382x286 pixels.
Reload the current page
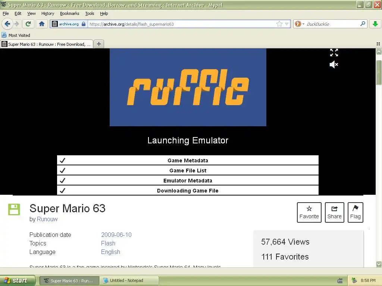[x=28, y=24]
